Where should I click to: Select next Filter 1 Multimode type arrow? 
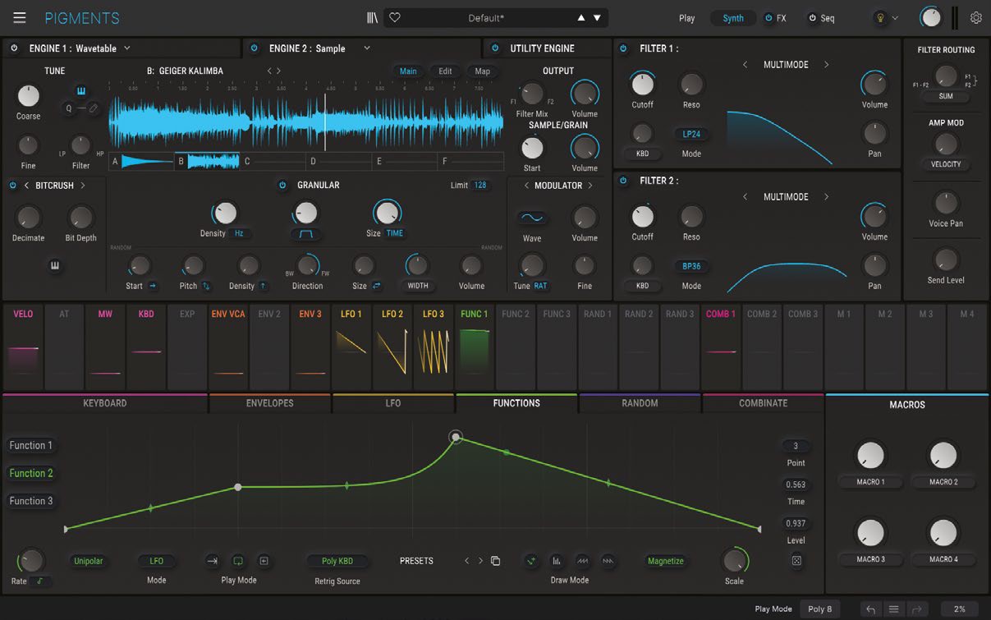[826, 65]
